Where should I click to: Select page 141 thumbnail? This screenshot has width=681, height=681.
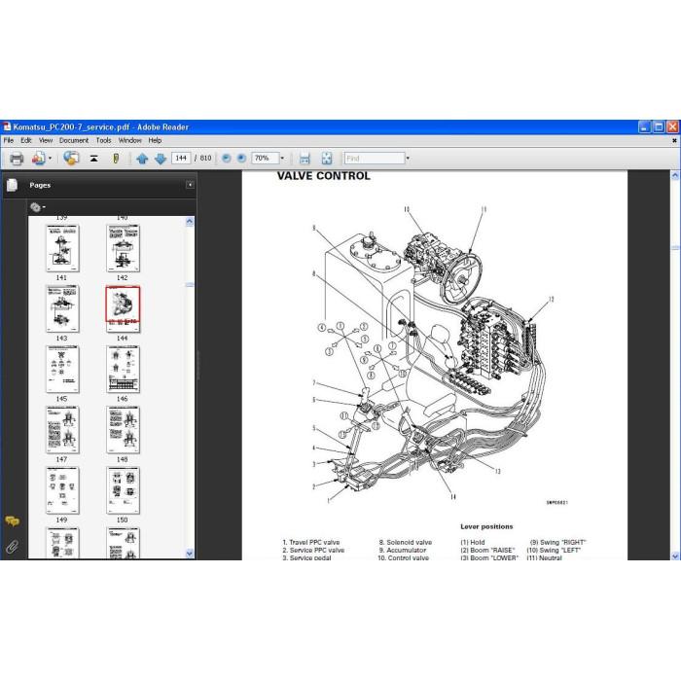coord(62,248)
